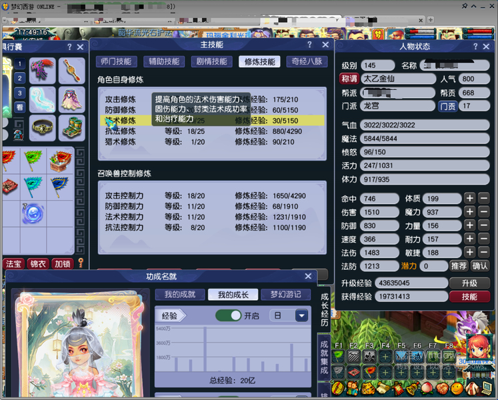Click the minus stepper next to 敏捷
498x400 pixels.
485,252
